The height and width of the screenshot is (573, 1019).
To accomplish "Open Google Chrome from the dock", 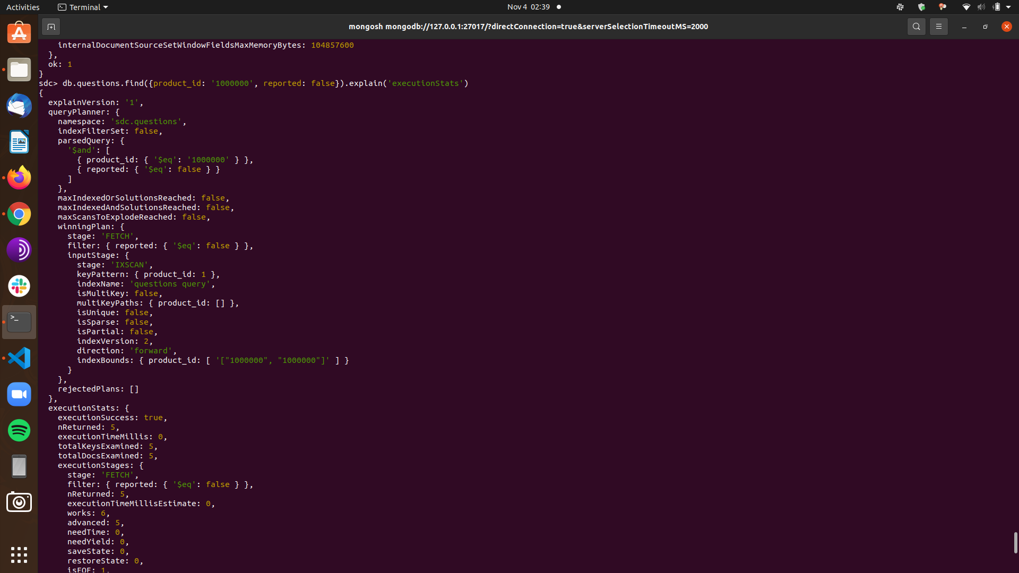I will click(x=19, y=214).
